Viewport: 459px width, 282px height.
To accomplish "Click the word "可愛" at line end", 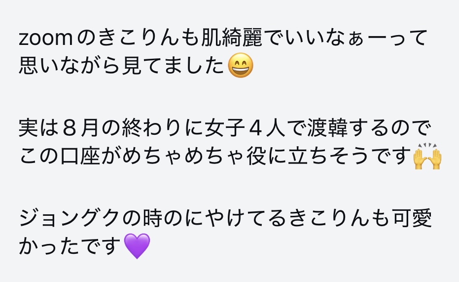I will (x=412, y=218).
